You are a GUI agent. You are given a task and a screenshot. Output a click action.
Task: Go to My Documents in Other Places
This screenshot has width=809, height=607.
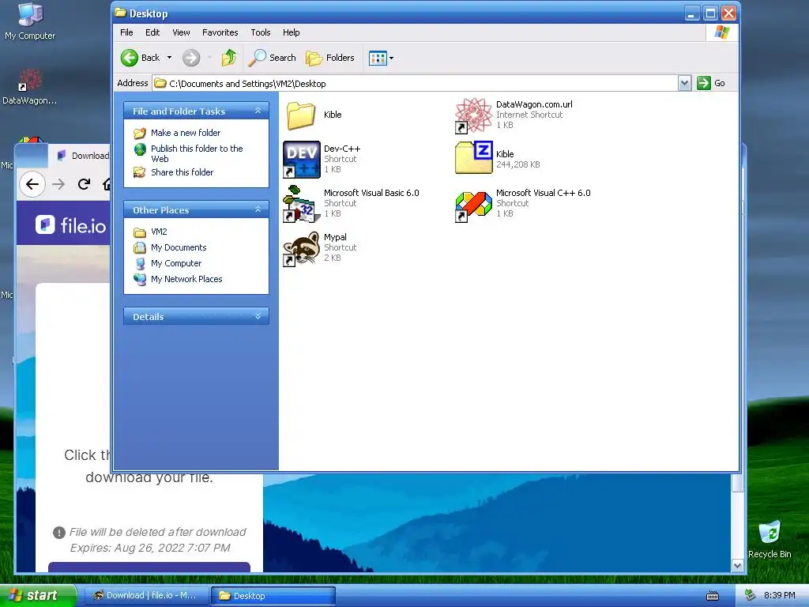(179, 247)
